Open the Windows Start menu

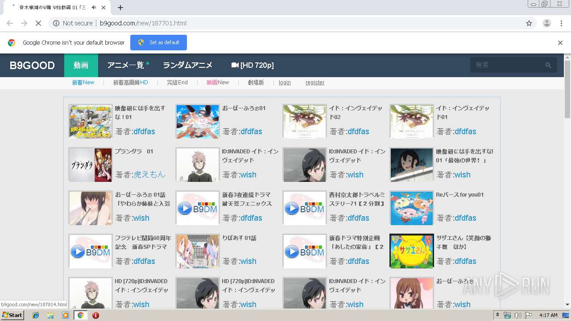point(12,315)
